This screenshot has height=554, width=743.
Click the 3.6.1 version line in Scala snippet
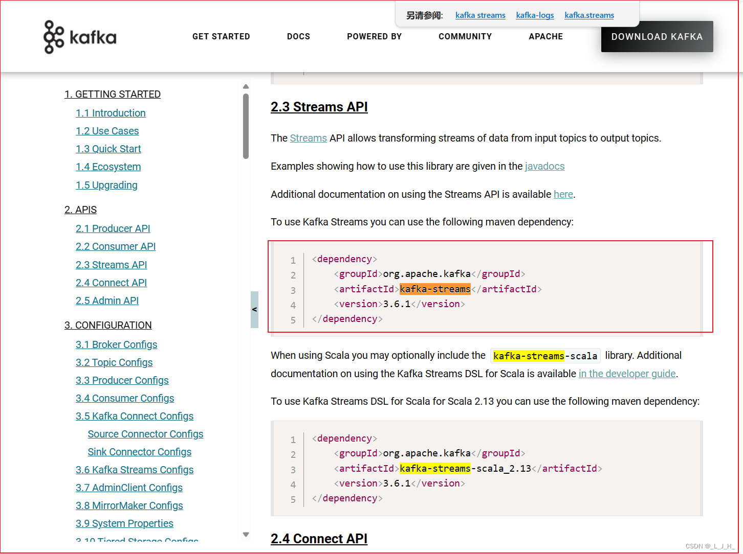coord(400,483)
